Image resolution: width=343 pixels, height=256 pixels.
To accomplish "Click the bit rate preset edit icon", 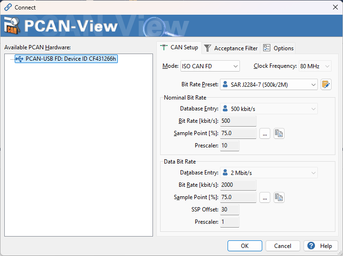I will pyautogui.click(x=326, y=84).
